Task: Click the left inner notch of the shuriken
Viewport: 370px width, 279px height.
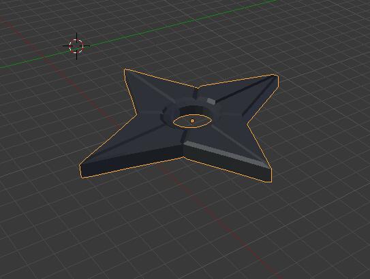Action: 137,115
